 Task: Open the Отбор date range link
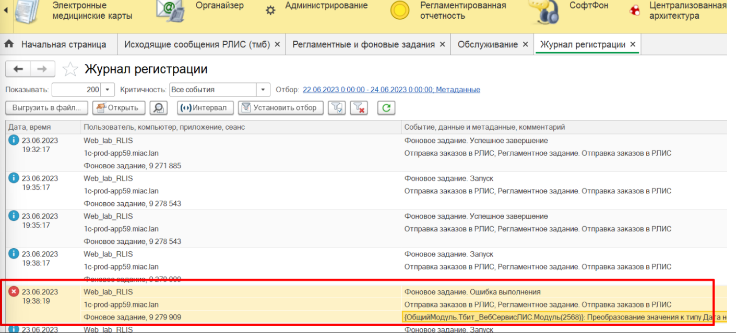391,90
